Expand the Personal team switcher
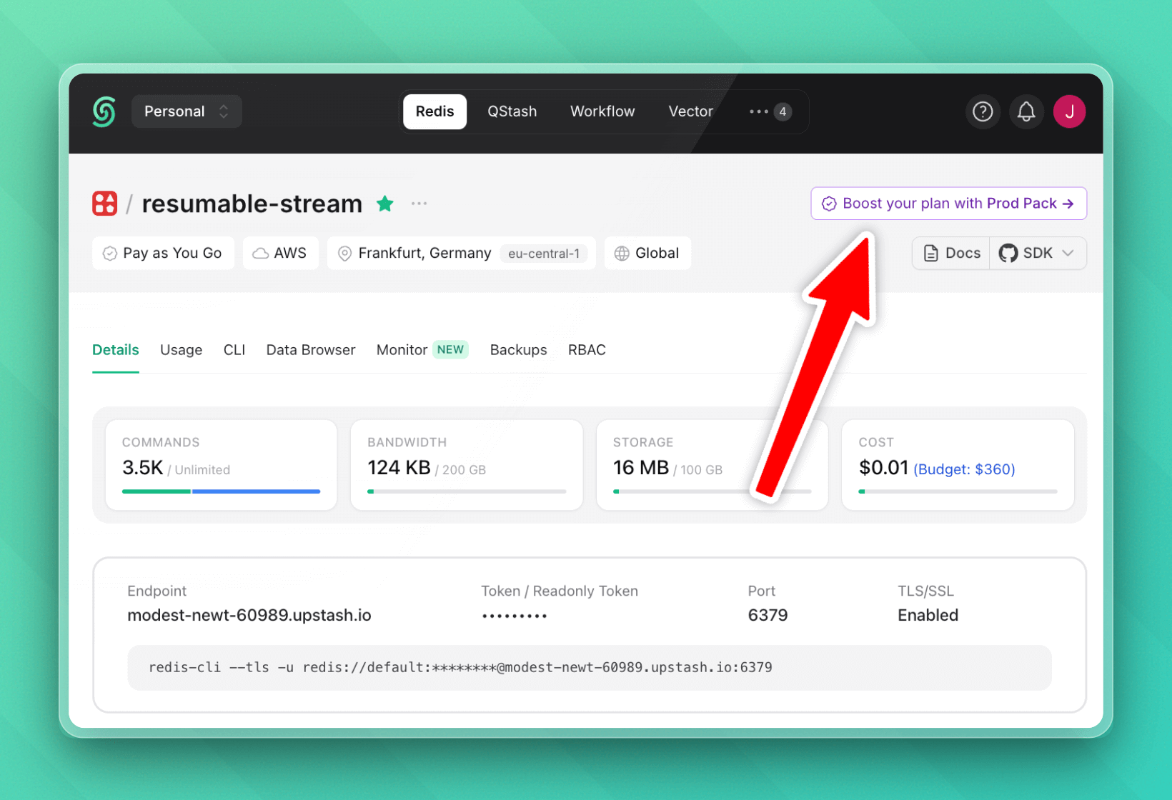Image resolution: width=1172 pixels, height=800 pixels. pos(187,111)
